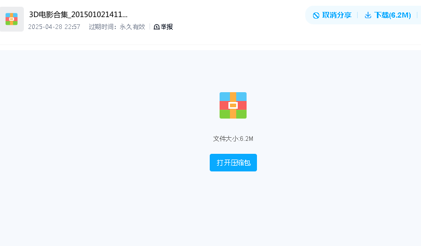421x246 pixels.
Task: Click the upload date 2025-04-28 22:57
Action: click(54, 27)
